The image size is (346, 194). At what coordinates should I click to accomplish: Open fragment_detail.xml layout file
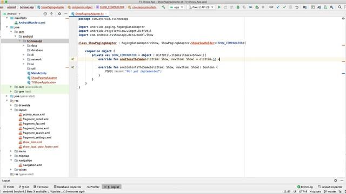pos(35,119)
